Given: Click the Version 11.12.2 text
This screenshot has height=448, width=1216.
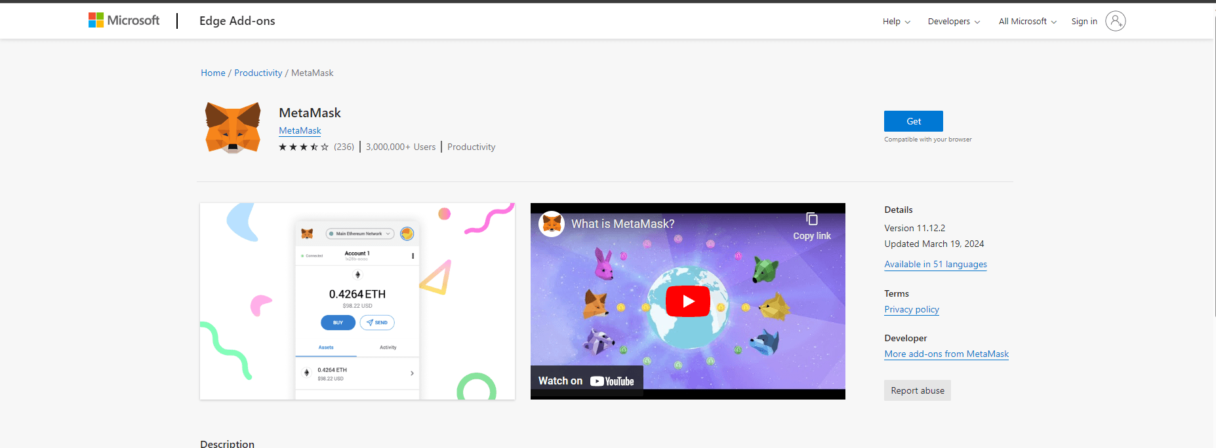Looking at the screenshot, I should 915,228.
